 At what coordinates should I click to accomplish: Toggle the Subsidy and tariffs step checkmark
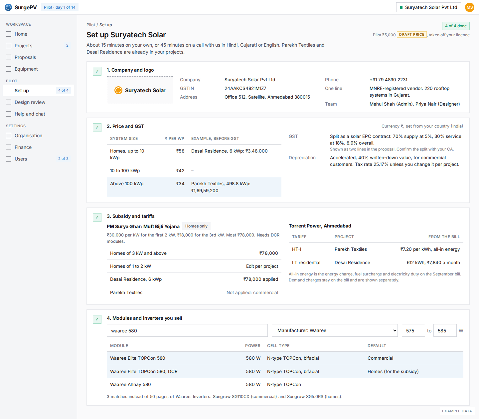click(x=97, y=217)
